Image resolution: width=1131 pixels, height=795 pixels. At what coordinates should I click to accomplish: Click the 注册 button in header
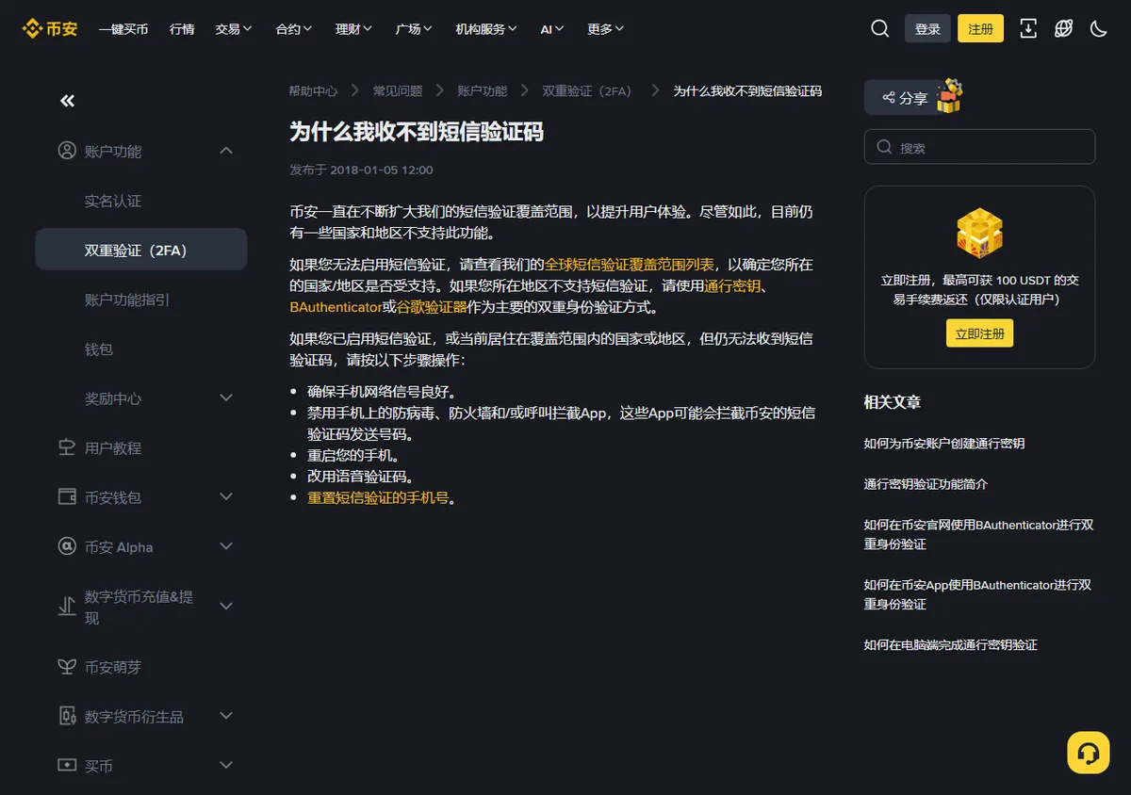(x=980, y=28)
